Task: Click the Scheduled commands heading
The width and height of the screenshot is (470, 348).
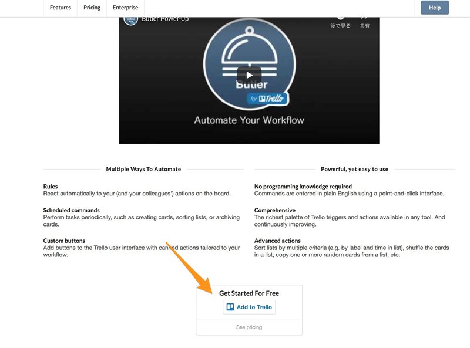Action: pyautogui.click(x=71, y=210)
